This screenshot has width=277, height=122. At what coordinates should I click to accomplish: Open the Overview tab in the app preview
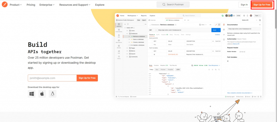click(x=152, y=20)
